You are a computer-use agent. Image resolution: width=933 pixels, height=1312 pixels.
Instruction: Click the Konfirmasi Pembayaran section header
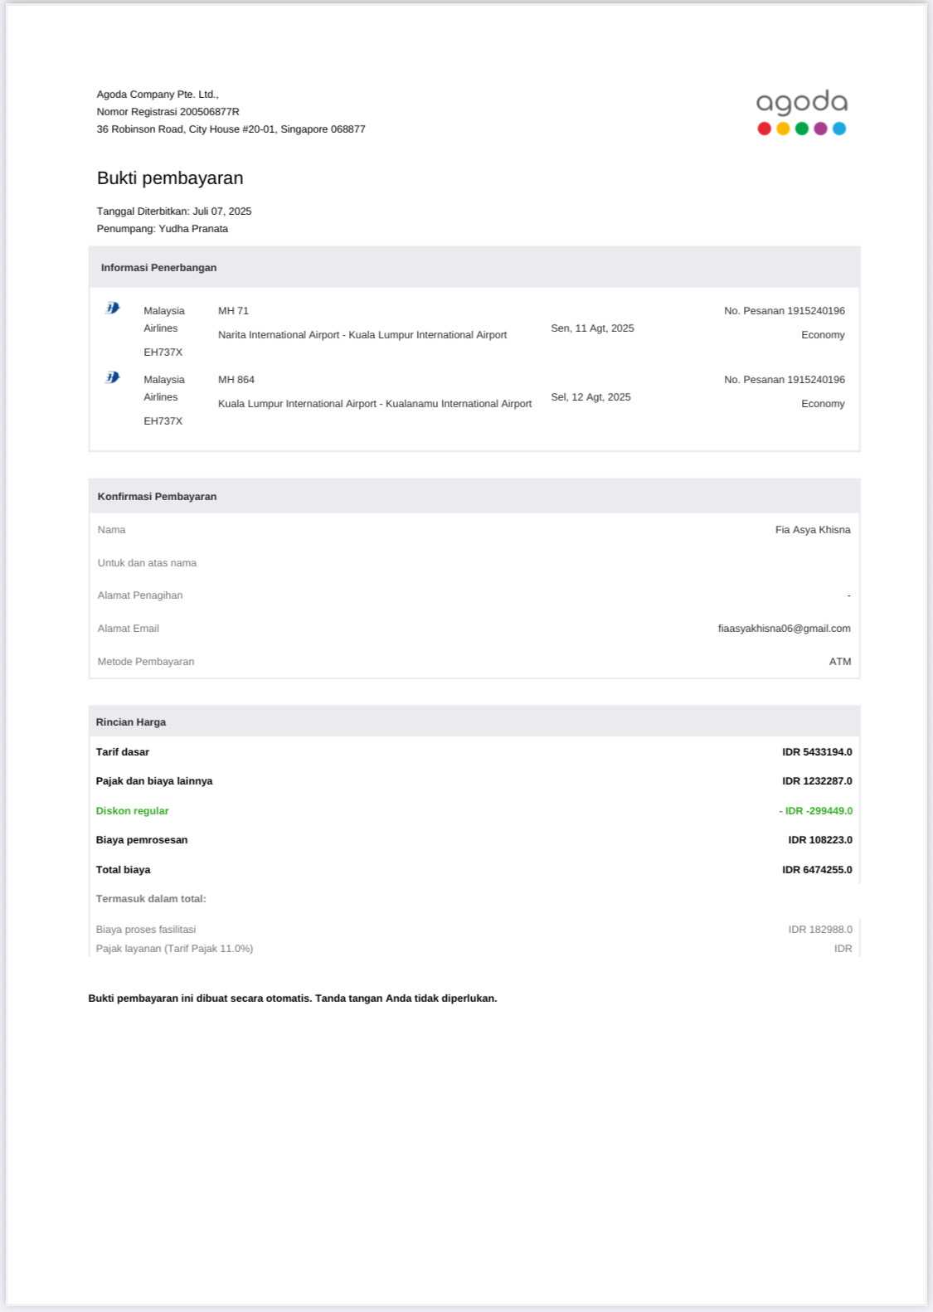point(157,497)
